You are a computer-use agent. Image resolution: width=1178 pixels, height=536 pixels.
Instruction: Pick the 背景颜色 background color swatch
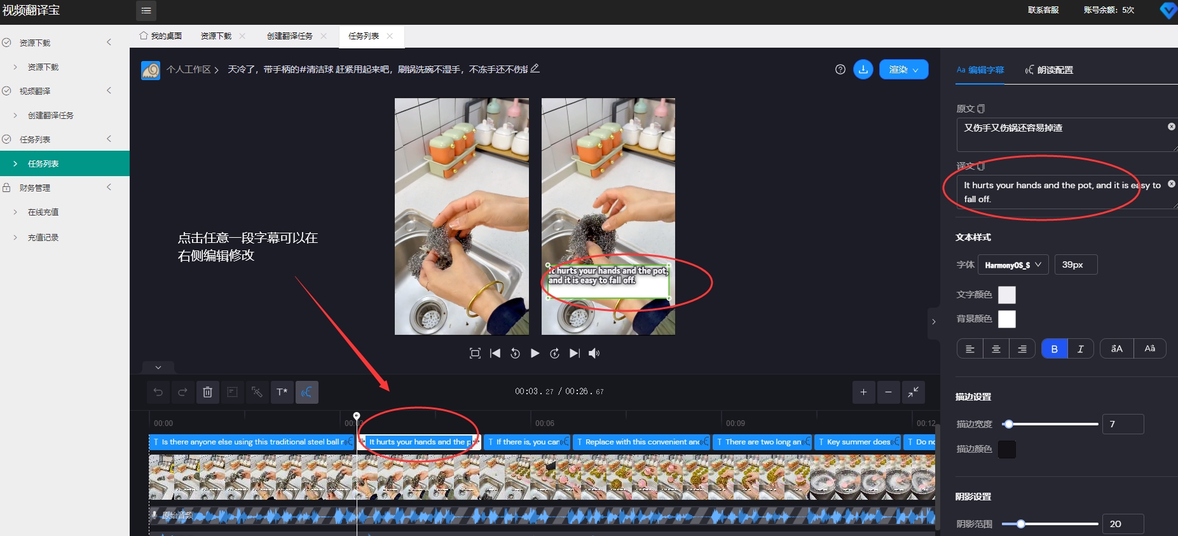coord(1007,319)
